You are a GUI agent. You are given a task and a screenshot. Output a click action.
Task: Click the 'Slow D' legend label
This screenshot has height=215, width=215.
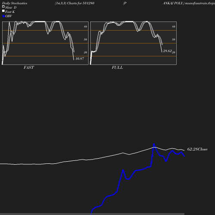click(x=11, y=7)
